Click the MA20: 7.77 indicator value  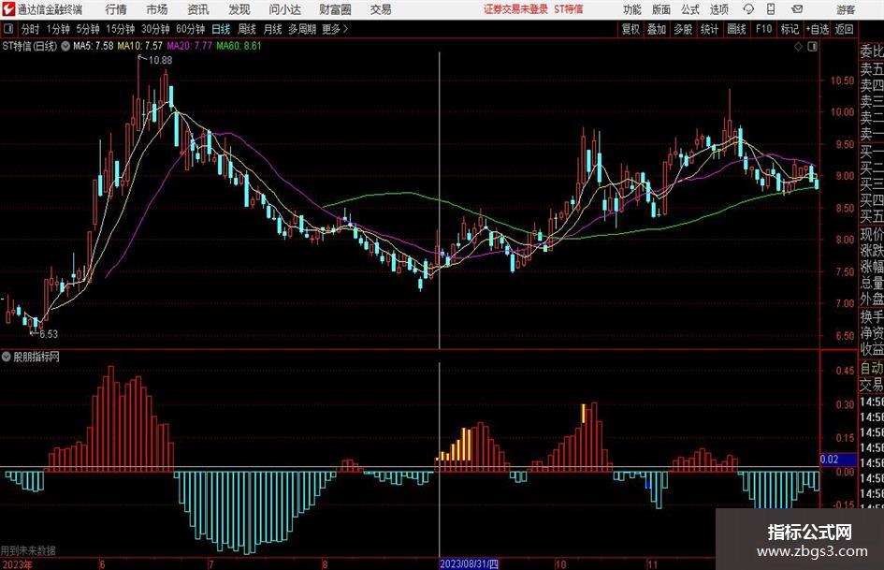point(189,46)
